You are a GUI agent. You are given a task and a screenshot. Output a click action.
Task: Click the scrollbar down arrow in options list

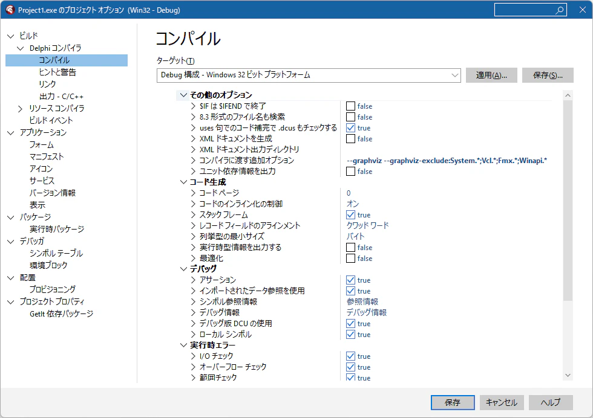click(568, 375)
